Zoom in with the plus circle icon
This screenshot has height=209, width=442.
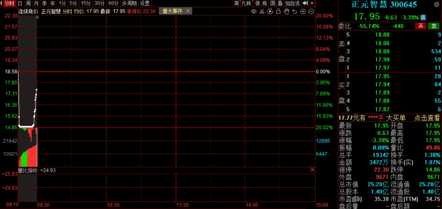(x=303, y=11)
